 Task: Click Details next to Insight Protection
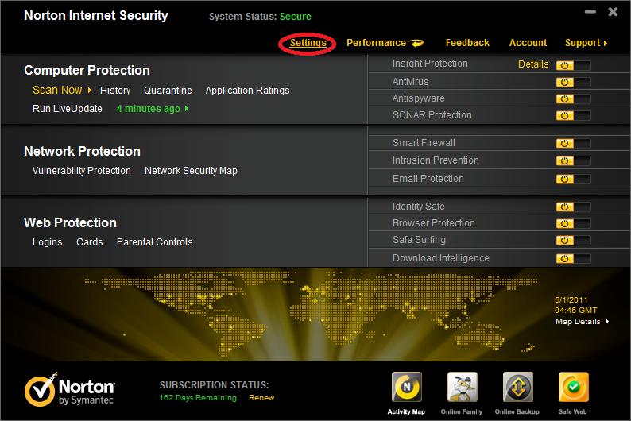click(533, 64)
